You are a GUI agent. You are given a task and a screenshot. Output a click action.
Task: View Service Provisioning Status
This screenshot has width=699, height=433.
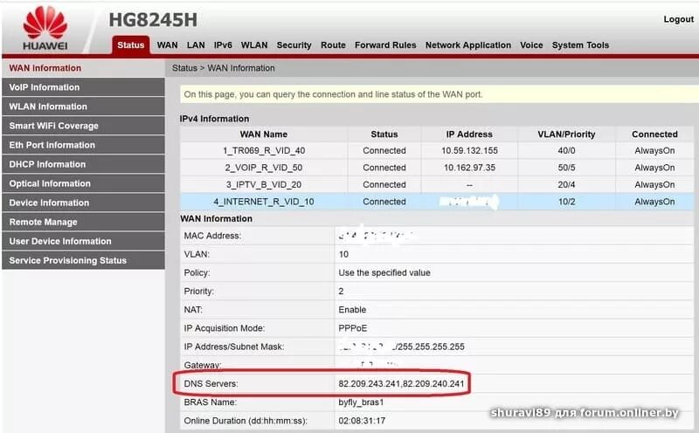point(83,259)
